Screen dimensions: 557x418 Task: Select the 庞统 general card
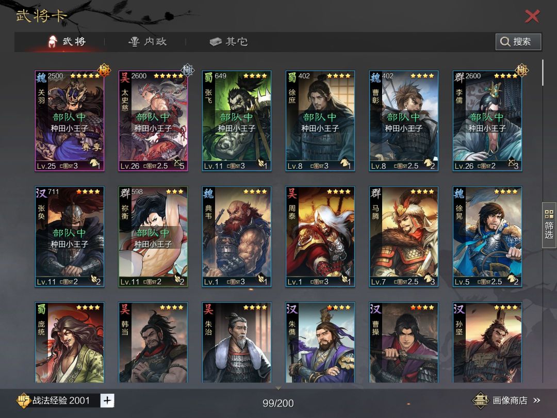click(70, 342)
